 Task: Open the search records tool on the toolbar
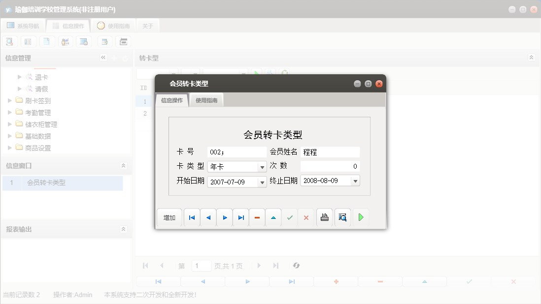[x=9, y=41]
